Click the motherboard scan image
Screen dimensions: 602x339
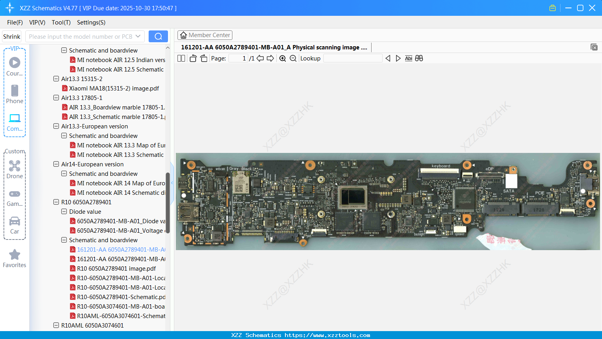(388, 201)
